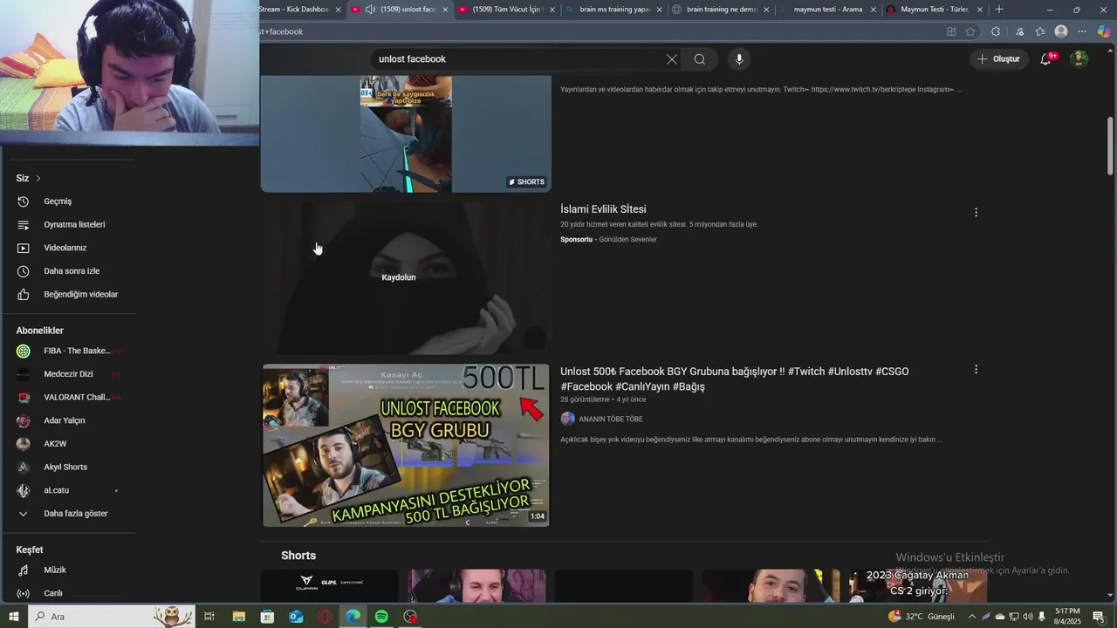Image resolution: width=1117 pixels, height=628 pixels.
Task: Clear the YouTube search box text
Action: (671, 59)
